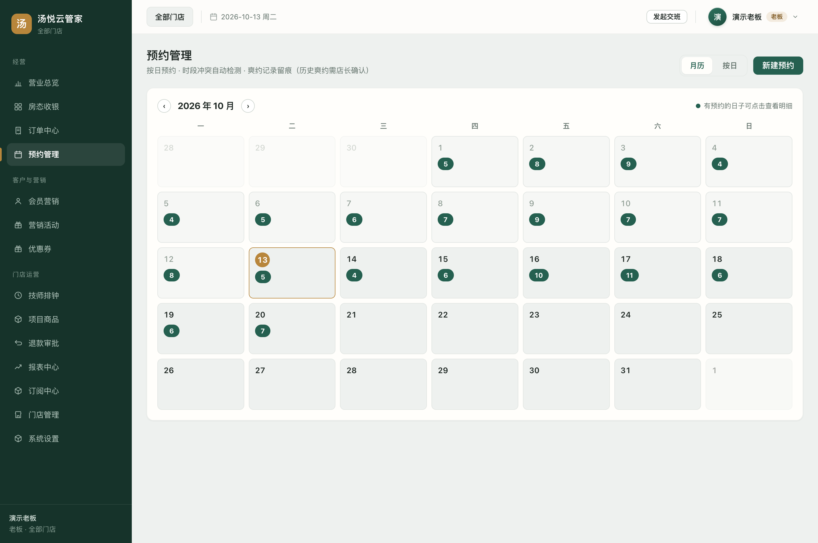Viewport: 818px width, 543px height.
Task: Click 2026 年 10 月 month title
Action: (206, 106)
